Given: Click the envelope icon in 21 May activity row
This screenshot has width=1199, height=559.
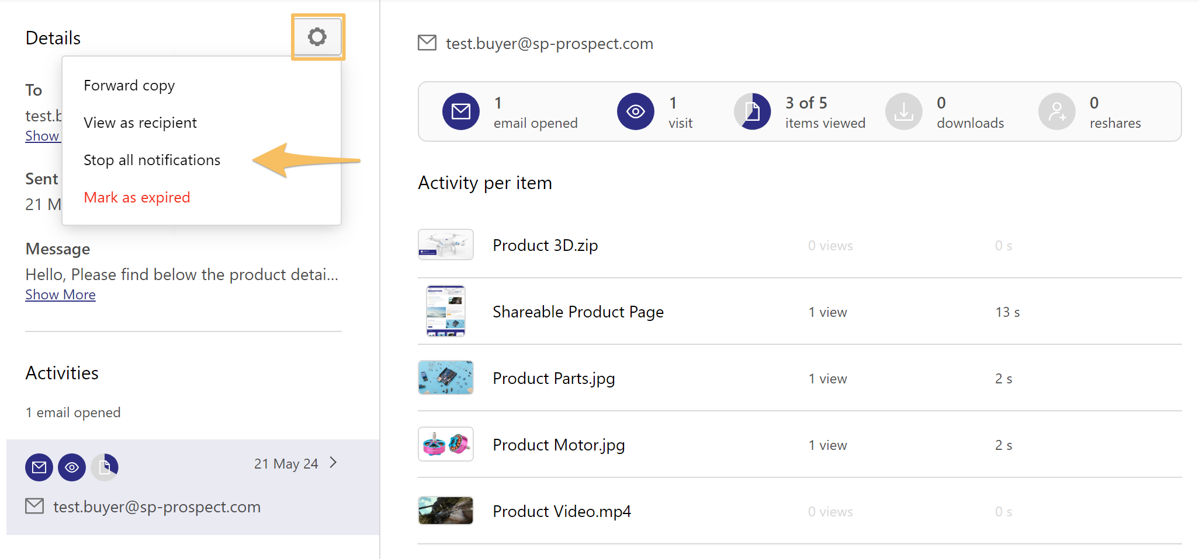Looking at the screenshot, I should (39, 467).
